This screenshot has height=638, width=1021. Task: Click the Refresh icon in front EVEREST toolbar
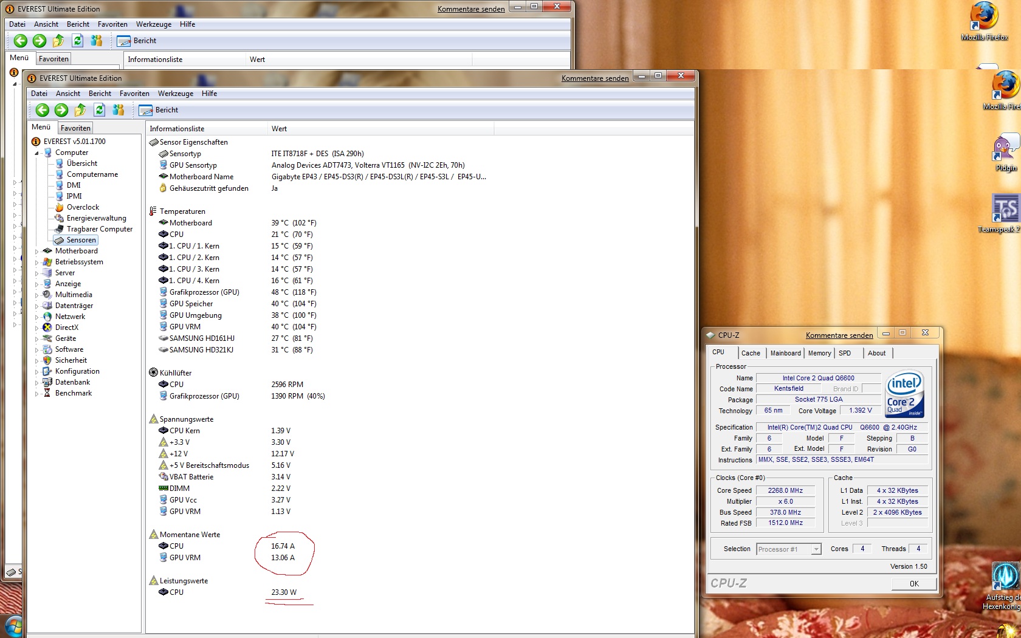(100, 110)
